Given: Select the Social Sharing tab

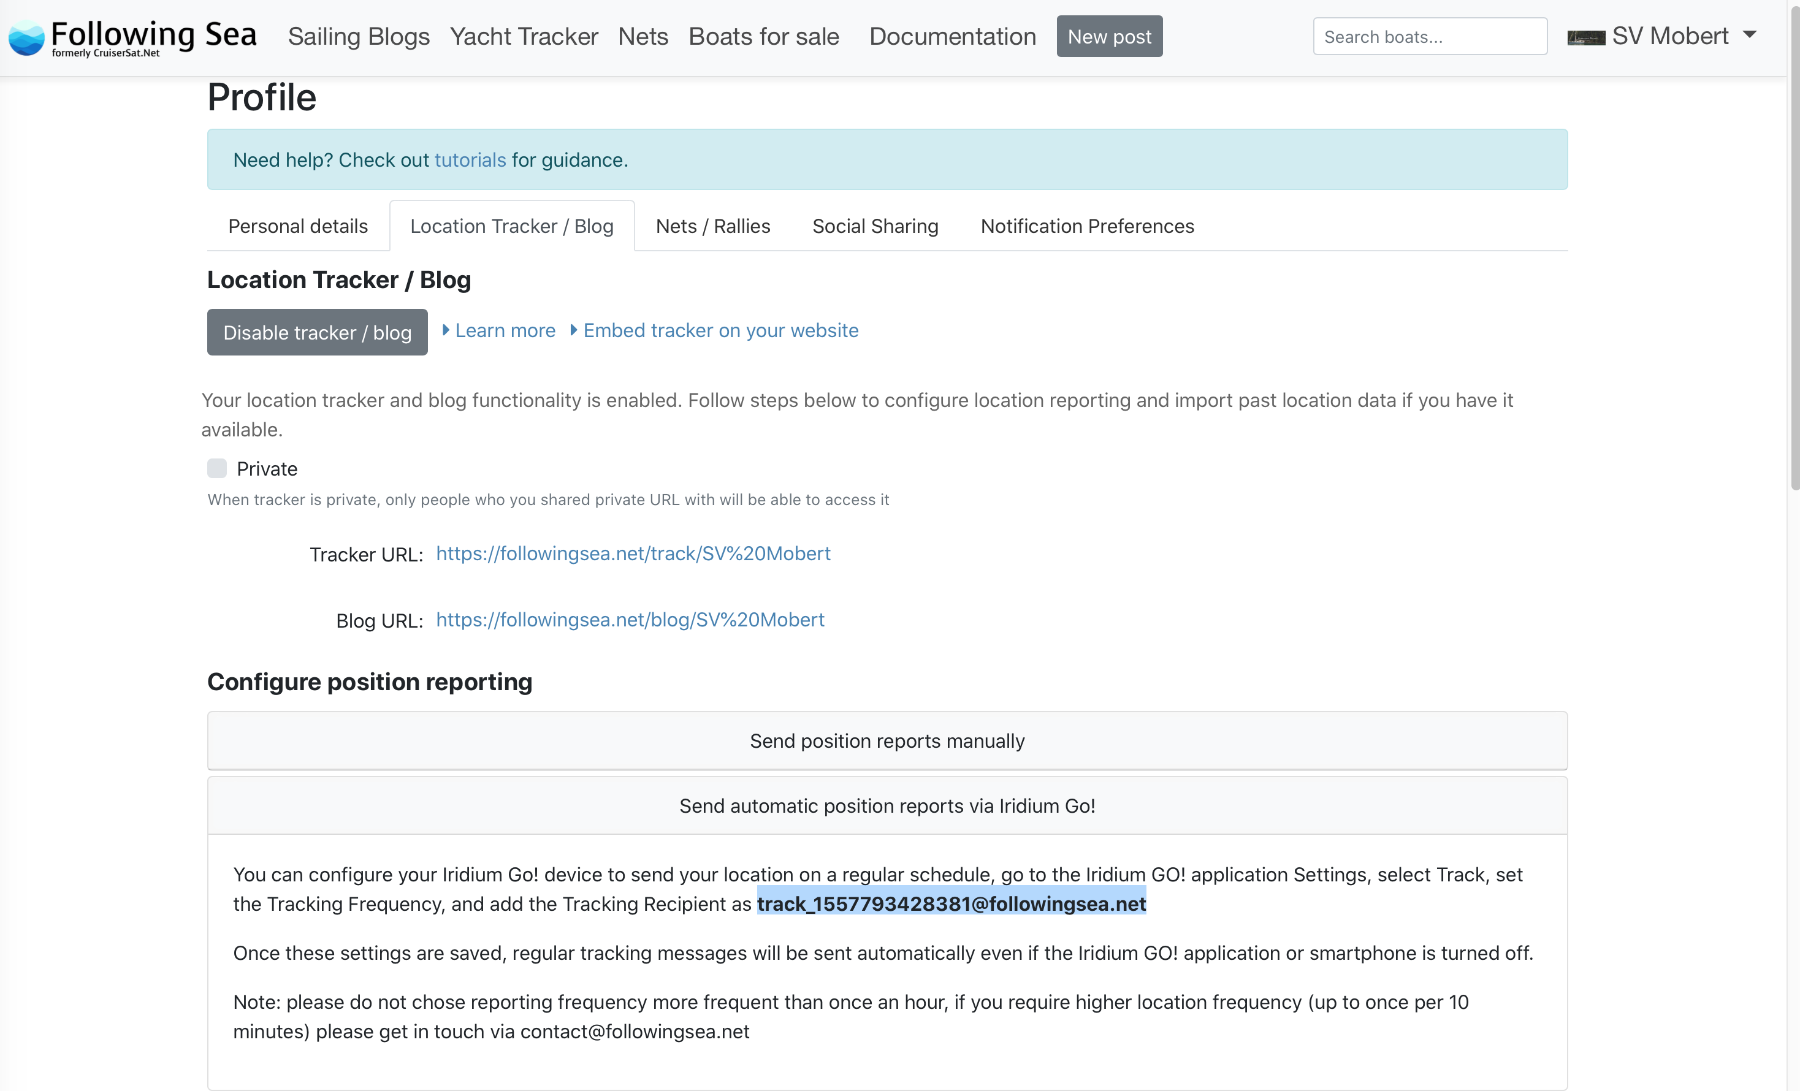Looking at the screenshot, I should (874, 226).
